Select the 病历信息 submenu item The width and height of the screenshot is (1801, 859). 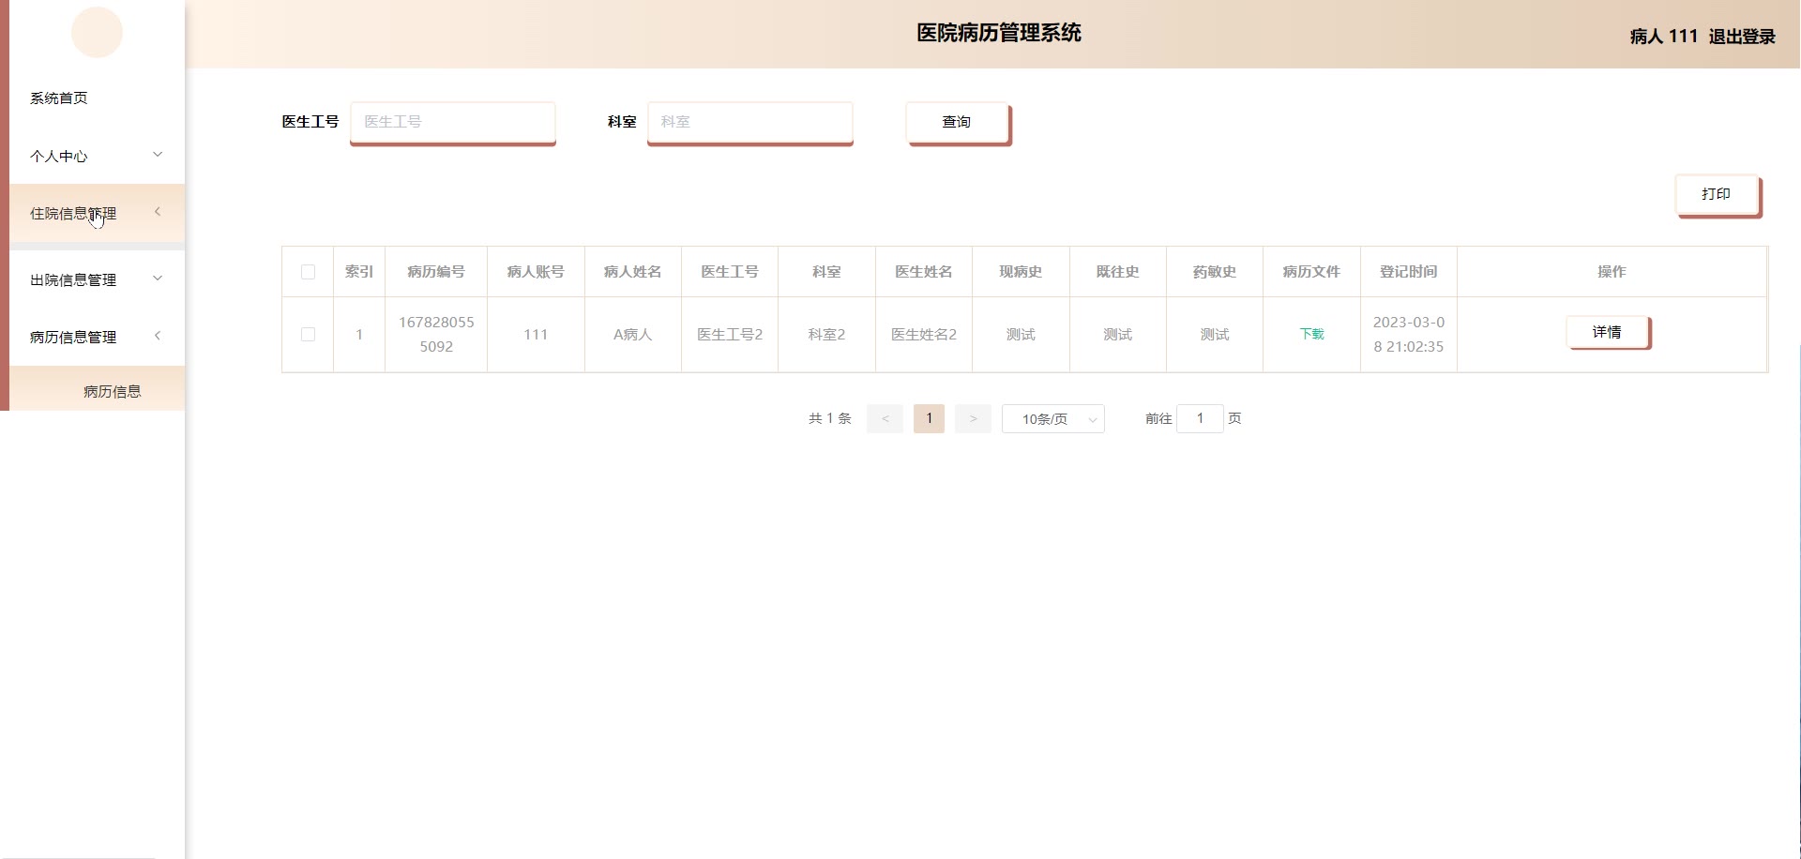click(x=112, y=391)
